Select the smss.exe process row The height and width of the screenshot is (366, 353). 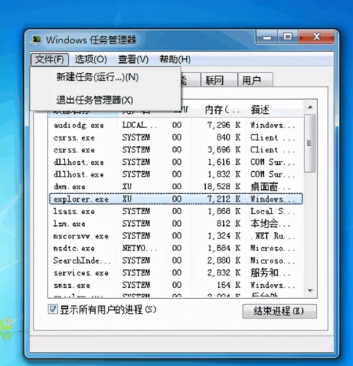tap(176, 285)
